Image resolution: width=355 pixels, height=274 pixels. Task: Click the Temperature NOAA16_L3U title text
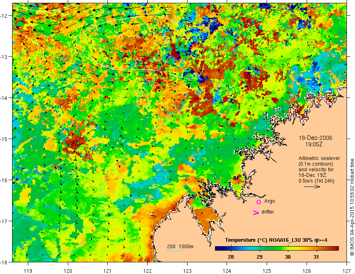click(x=276, y=240)
